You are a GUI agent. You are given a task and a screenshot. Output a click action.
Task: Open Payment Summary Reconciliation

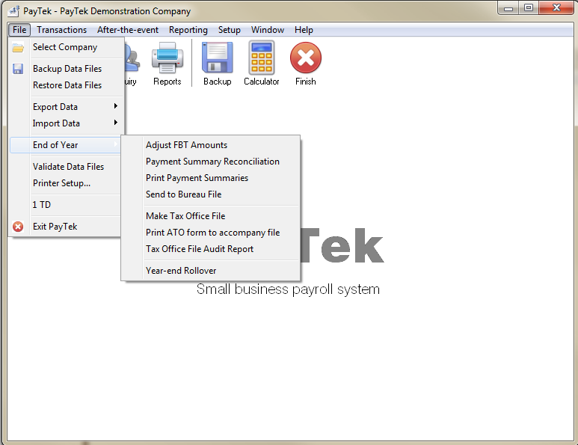[x=210, y=162]
